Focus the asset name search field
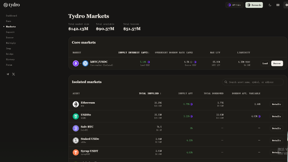This screenshot has height=162, width=288. [253, 82]
